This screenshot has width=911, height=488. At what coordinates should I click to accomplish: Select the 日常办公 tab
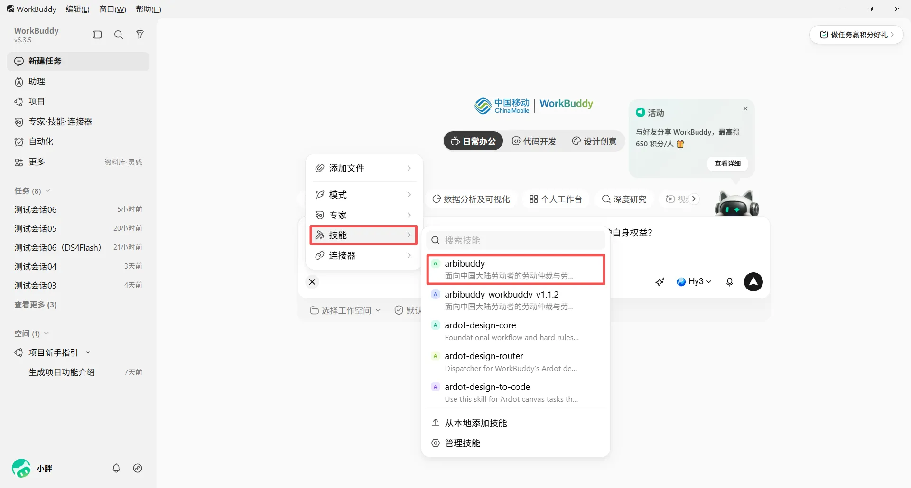pos(473,141)
